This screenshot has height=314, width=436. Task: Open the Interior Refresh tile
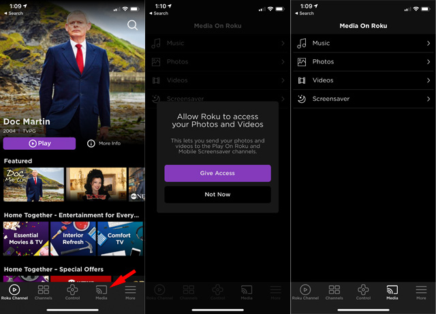[x=73, y=238]
